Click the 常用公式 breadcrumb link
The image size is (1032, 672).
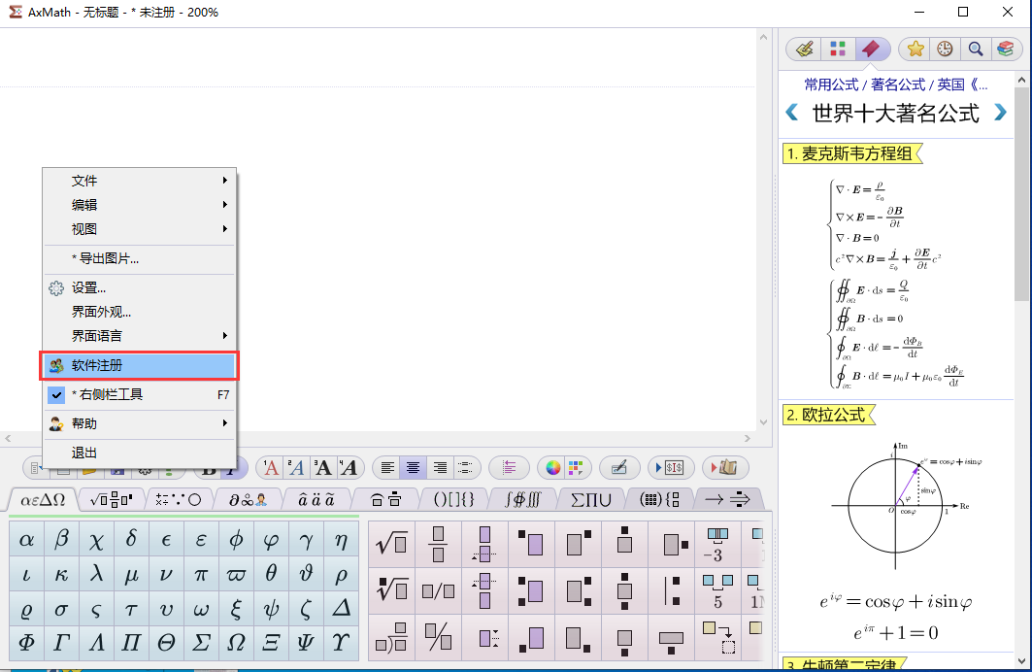831,84
